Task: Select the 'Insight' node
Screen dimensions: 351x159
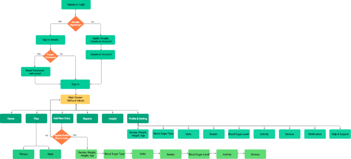Action: pyautogui.click(x=112, y=119)
